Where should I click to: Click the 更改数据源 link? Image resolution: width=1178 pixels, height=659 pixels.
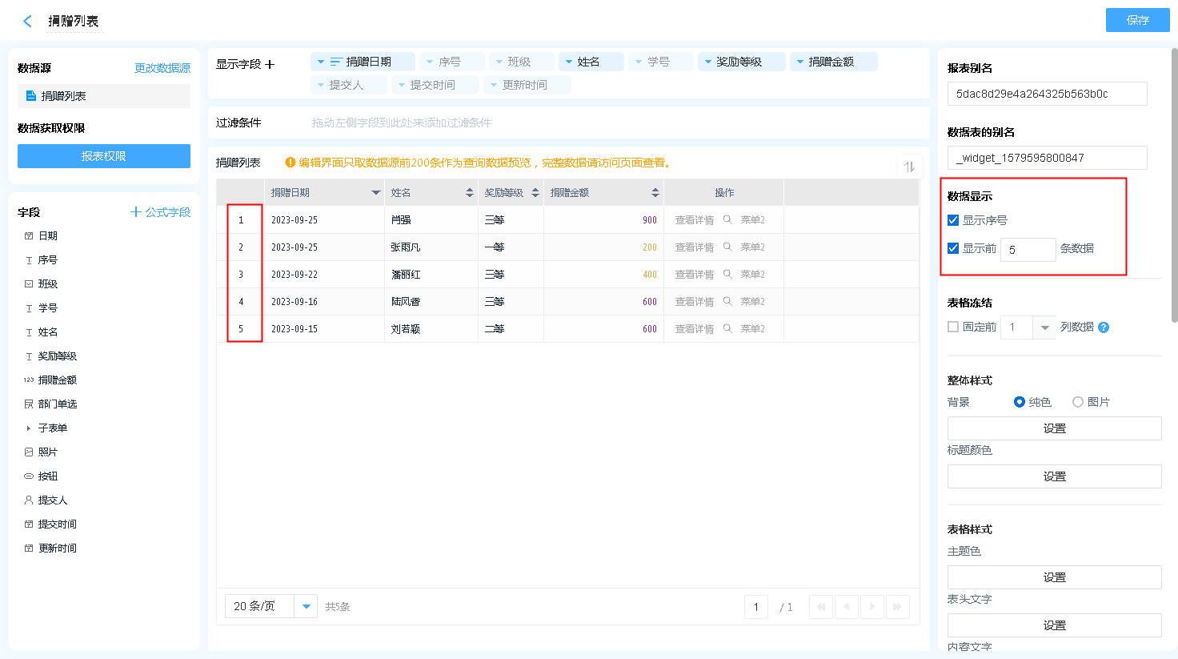click(162, 68)
